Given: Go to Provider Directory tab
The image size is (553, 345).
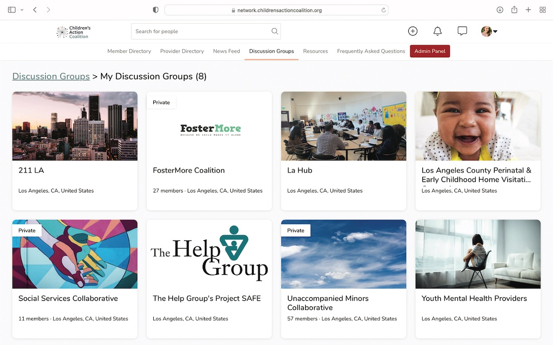Looking at the screenshot, I should pyautogui.click(x=182, y=51).
